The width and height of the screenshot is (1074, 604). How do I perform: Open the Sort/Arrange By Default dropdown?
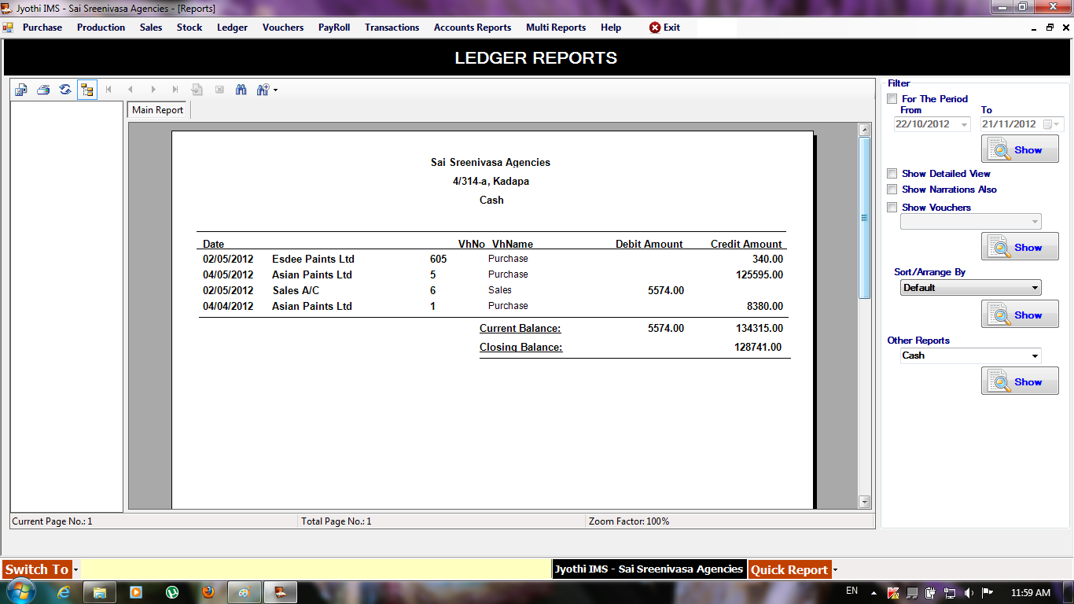coord(971,288)
